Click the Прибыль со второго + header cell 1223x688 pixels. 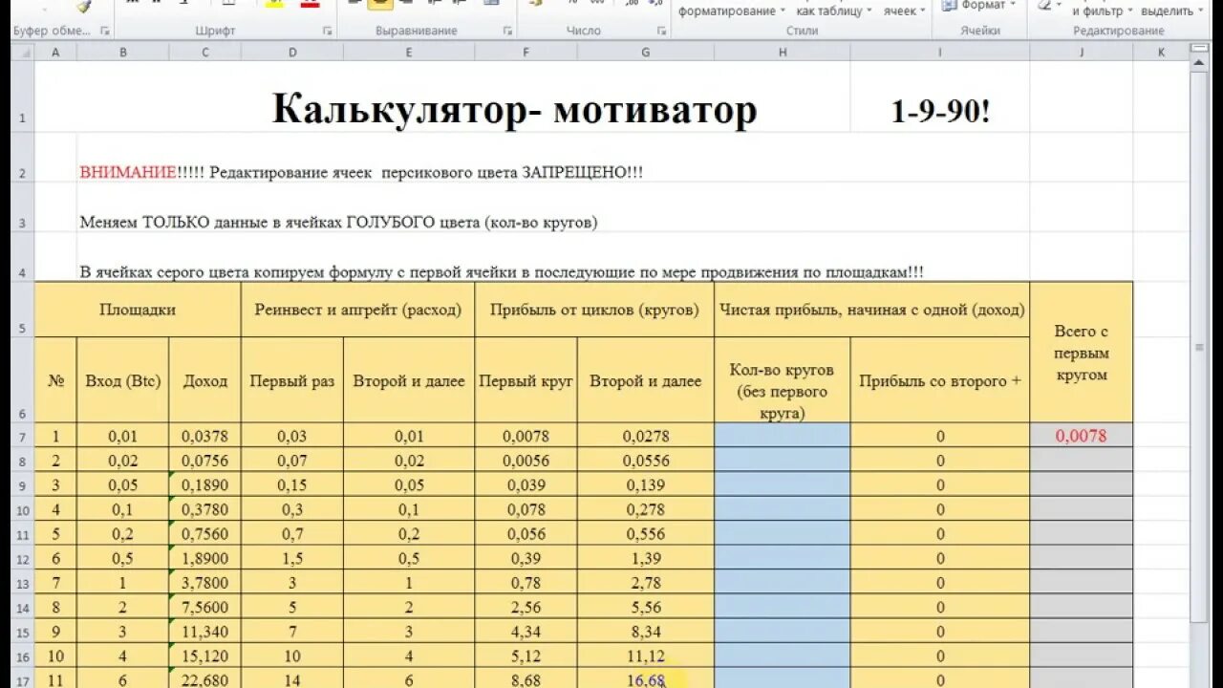[940, 380]
